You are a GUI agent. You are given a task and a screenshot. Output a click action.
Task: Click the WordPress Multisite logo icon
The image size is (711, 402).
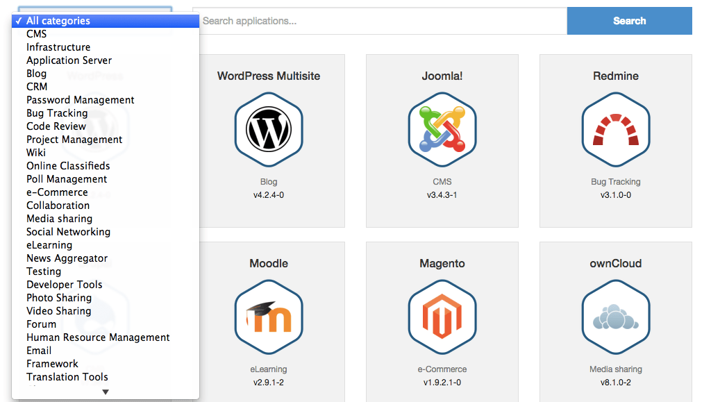click(269, 130)
